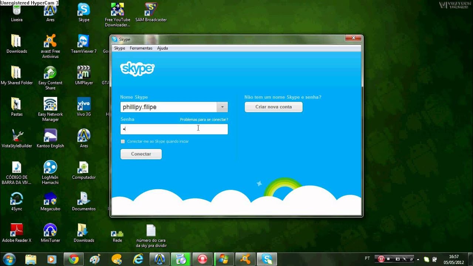
Task: Select the Ares icon beside Kantoo English
Action: [84, 139]
